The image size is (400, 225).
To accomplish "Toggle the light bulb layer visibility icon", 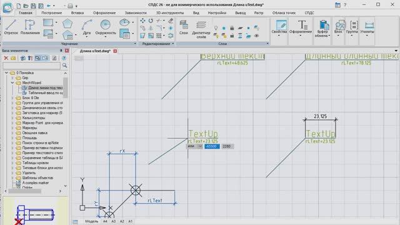I will (x=216, y=27).
